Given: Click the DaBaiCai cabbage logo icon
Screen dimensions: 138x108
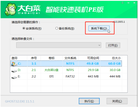Looking at the screenshot, I should tap(11, 9).
